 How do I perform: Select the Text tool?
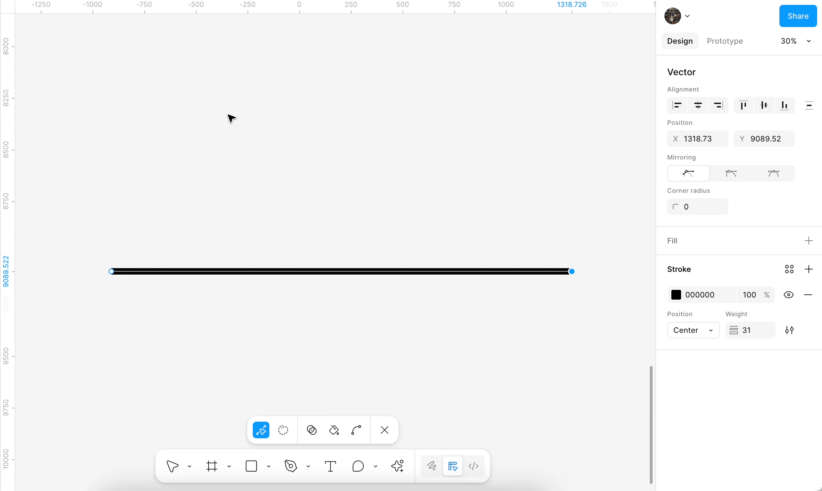click(330, 466)
